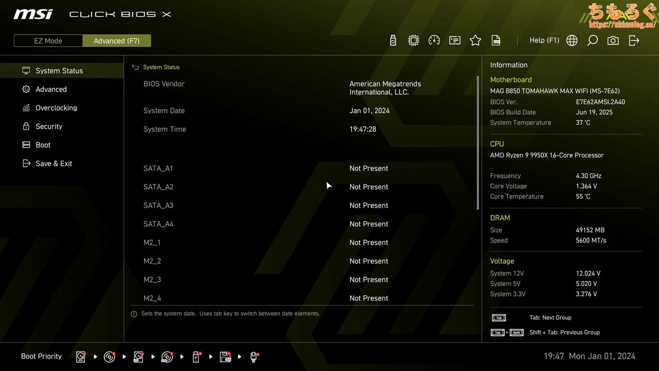Open the speedometer performance icon
Image resolution: width=659 pixels, height=371 pixels.
pos(434,40)
